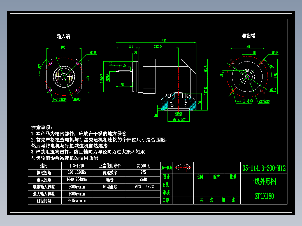The height and width of the screenshot is (226, 302).
Task: Select the 数量 quantity field
Action: [233, 177]
